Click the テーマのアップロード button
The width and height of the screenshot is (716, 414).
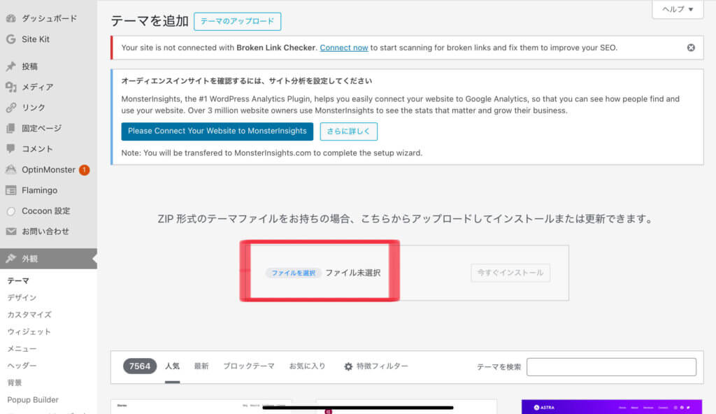238,22
